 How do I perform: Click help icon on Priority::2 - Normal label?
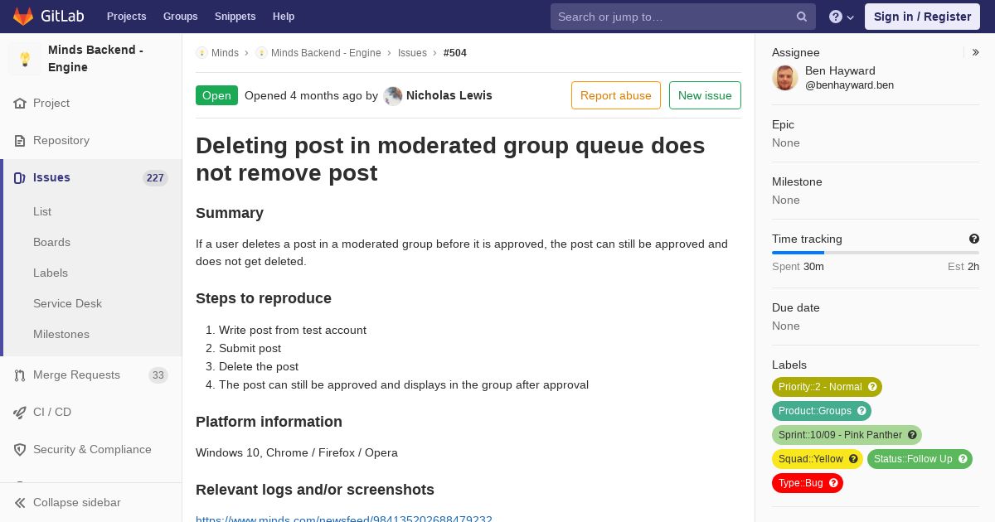coord(872,387)
